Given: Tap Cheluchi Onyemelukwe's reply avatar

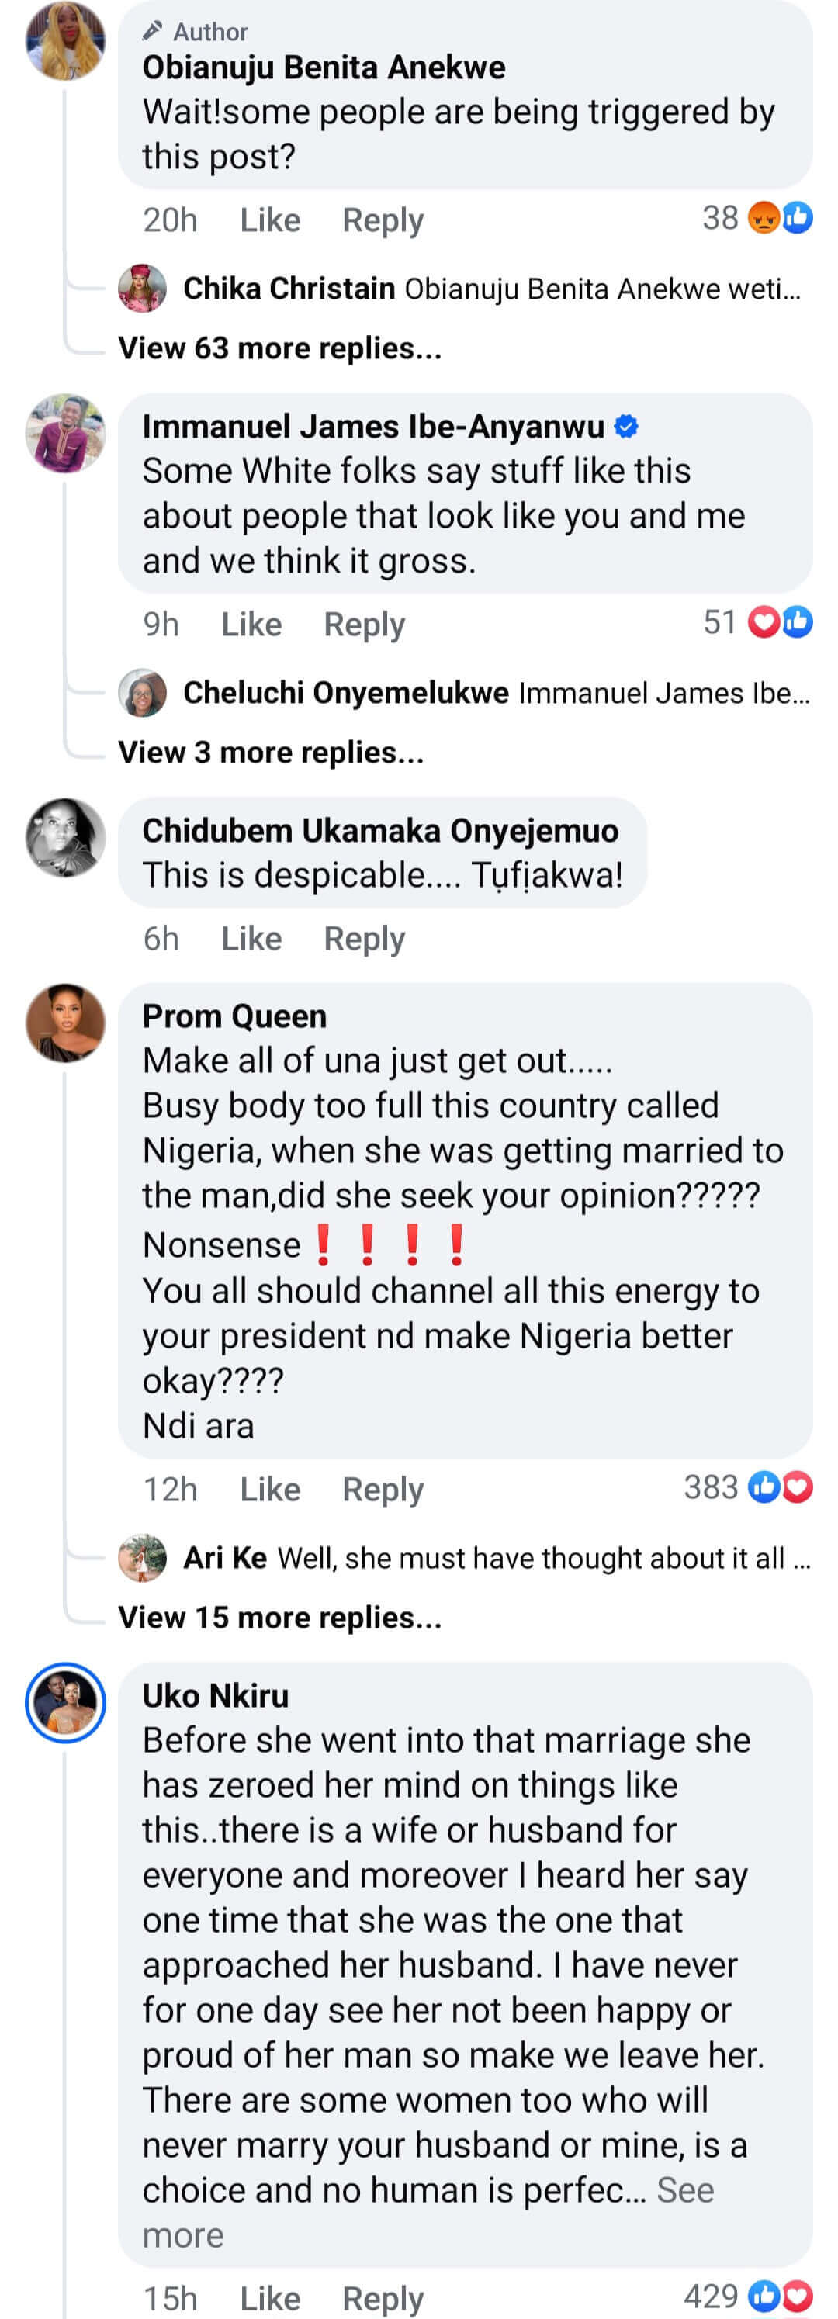Looking at the screenshot, I should pyautogui.click(x=142, y=692).
